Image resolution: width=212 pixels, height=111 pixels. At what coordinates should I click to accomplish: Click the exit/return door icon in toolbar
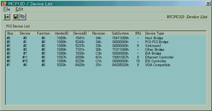[7, 17]
